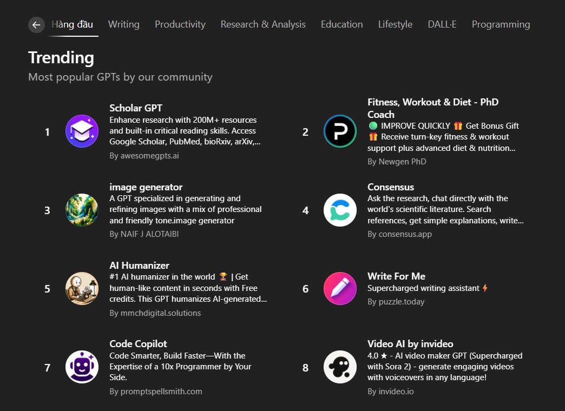Click the Video AI by invideo description text
Screen dimensions: 565x411
point(445,366)
